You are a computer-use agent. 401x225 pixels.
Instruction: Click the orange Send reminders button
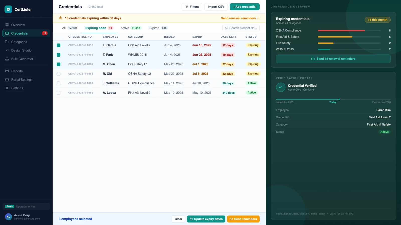point(243,219)
